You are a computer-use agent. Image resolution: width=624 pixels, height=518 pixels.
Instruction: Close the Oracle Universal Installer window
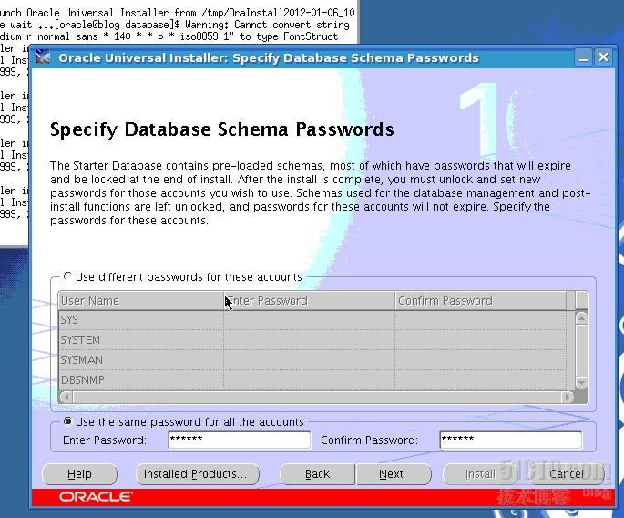click(603, 57)
